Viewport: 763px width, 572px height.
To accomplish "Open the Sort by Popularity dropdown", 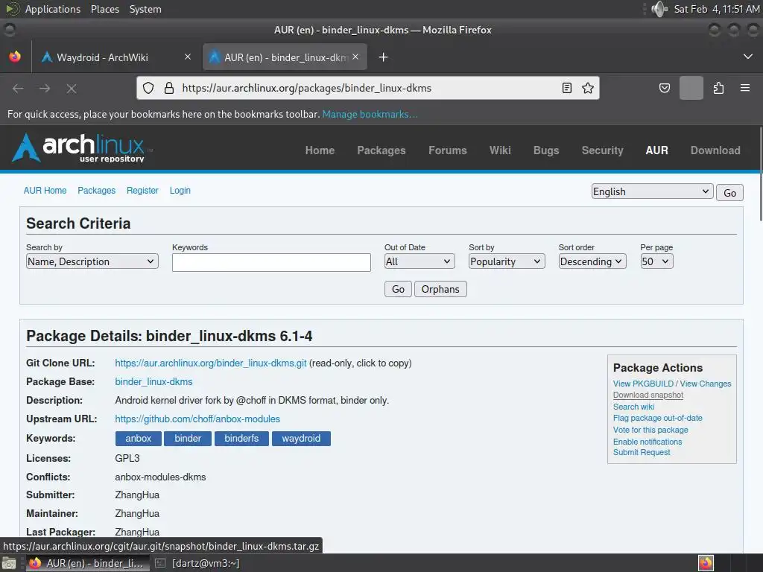I will 507,261.
